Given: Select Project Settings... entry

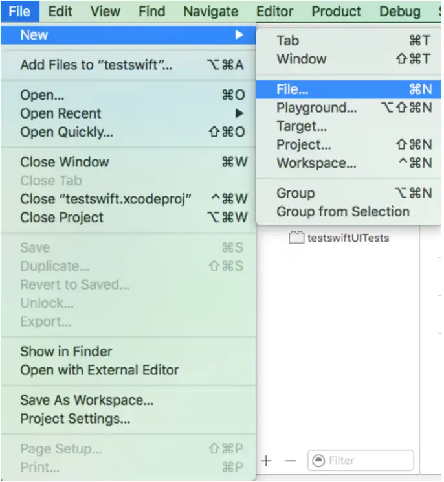Looking at the screenshot, I should [x=75, y=419].
